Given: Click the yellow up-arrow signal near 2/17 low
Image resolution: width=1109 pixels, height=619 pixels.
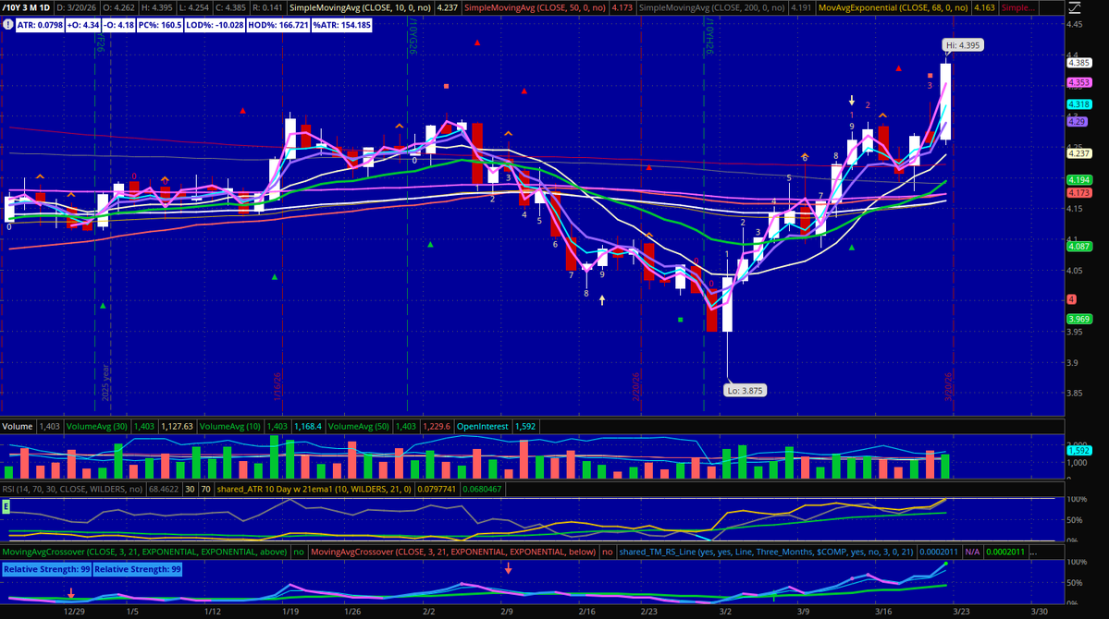Looking at the screenshot, I should tap(602, 300).
